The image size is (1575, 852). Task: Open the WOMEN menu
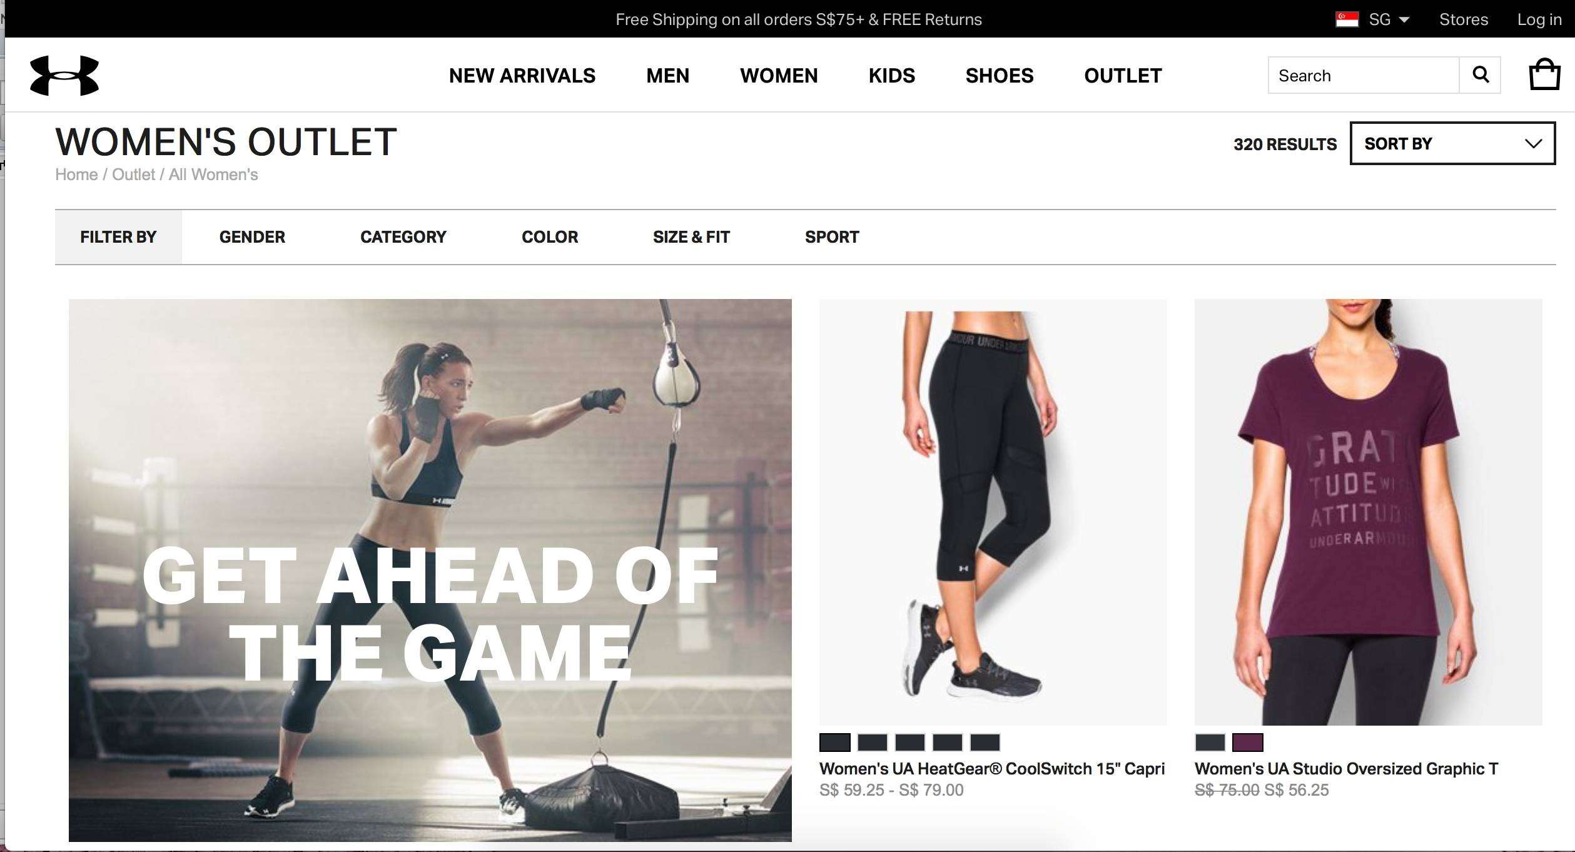pyautogui.click(x=779, y=76)
